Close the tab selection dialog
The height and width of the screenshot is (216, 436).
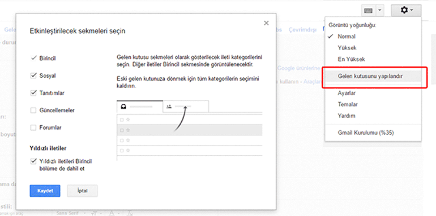pyautogui.click(x=266, y=23)
